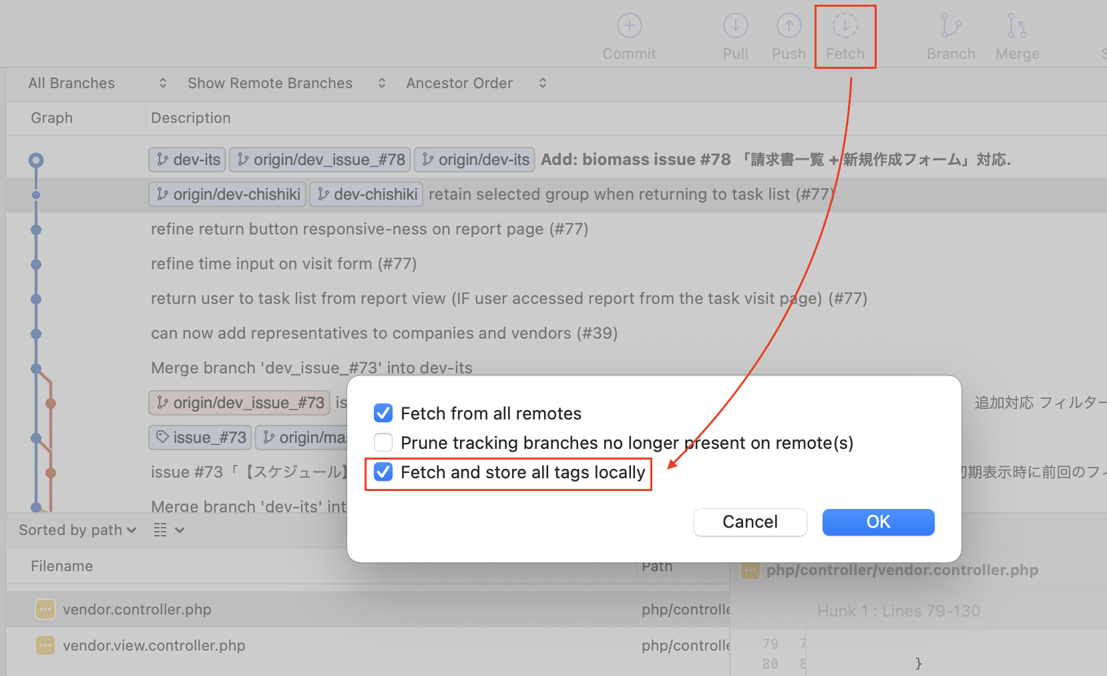
Task: Click the Push toolbar icon
Action: [x=789, y=27]
